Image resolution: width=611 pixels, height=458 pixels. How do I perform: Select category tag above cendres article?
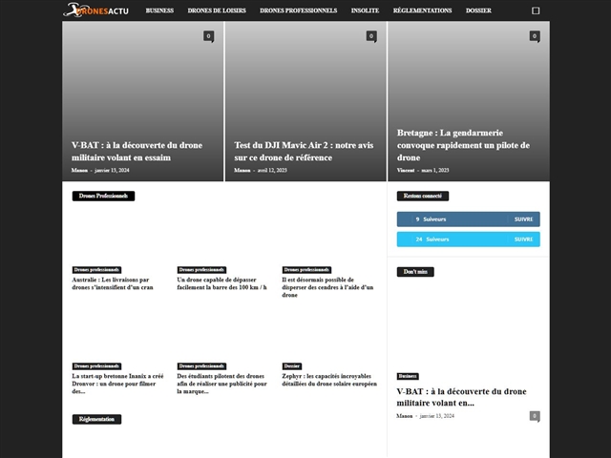(306, 270)
